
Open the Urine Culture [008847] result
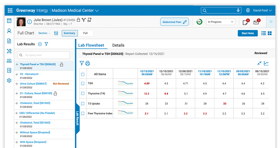33,84
